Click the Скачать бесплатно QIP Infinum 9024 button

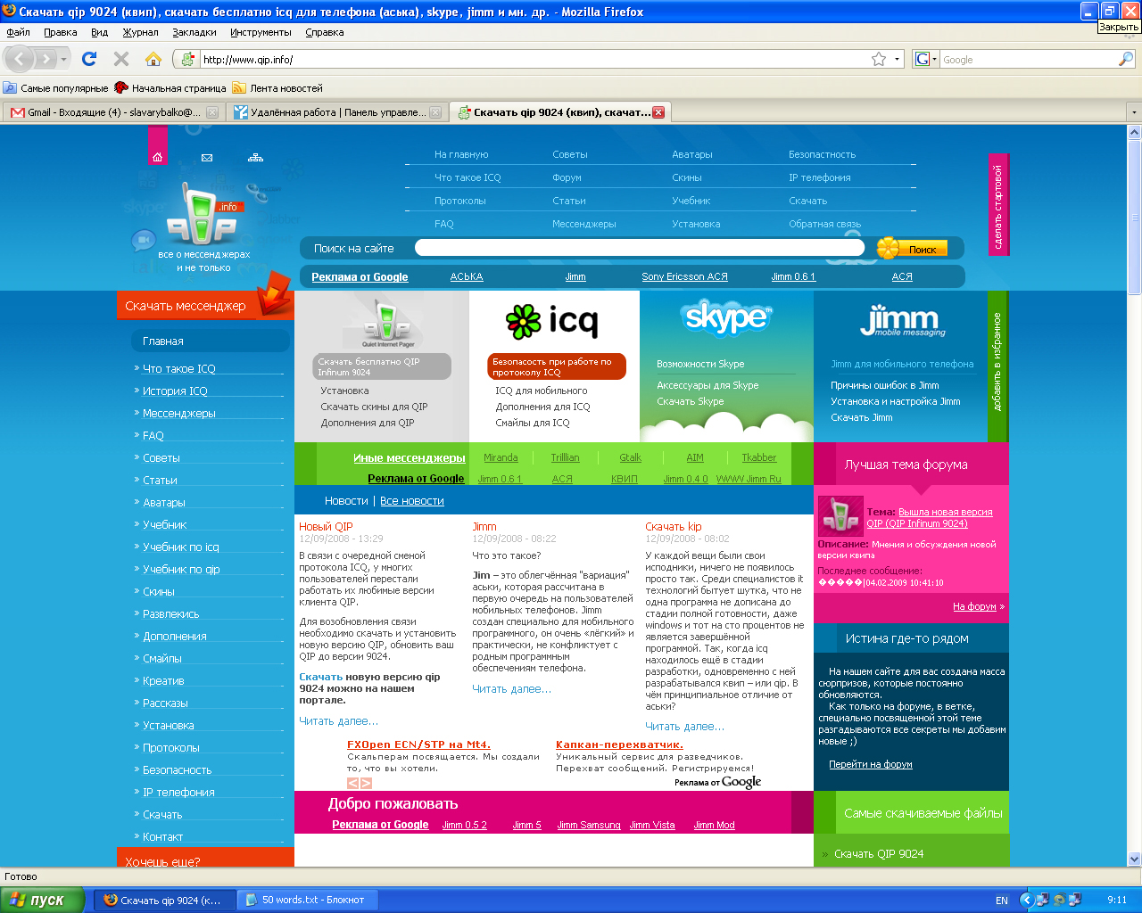pyautogui.click(x=382, y=366)
